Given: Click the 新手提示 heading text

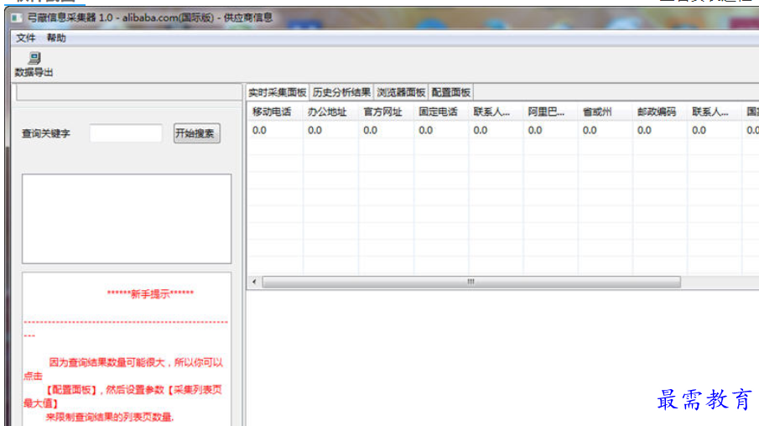Looking at the screenshot, I should point(150,294).
